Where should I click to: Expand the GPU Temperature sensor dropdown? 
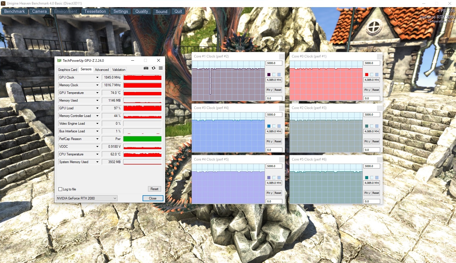pyautogui.click(x=97, y=93)
